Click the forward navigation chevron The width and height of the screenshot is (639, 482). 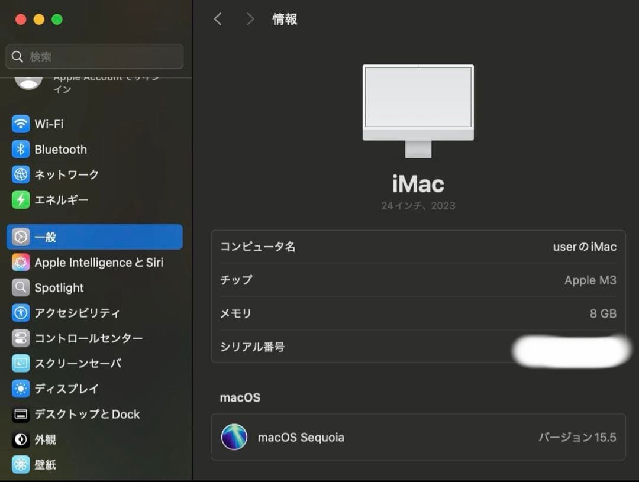[x=250, y=19]
